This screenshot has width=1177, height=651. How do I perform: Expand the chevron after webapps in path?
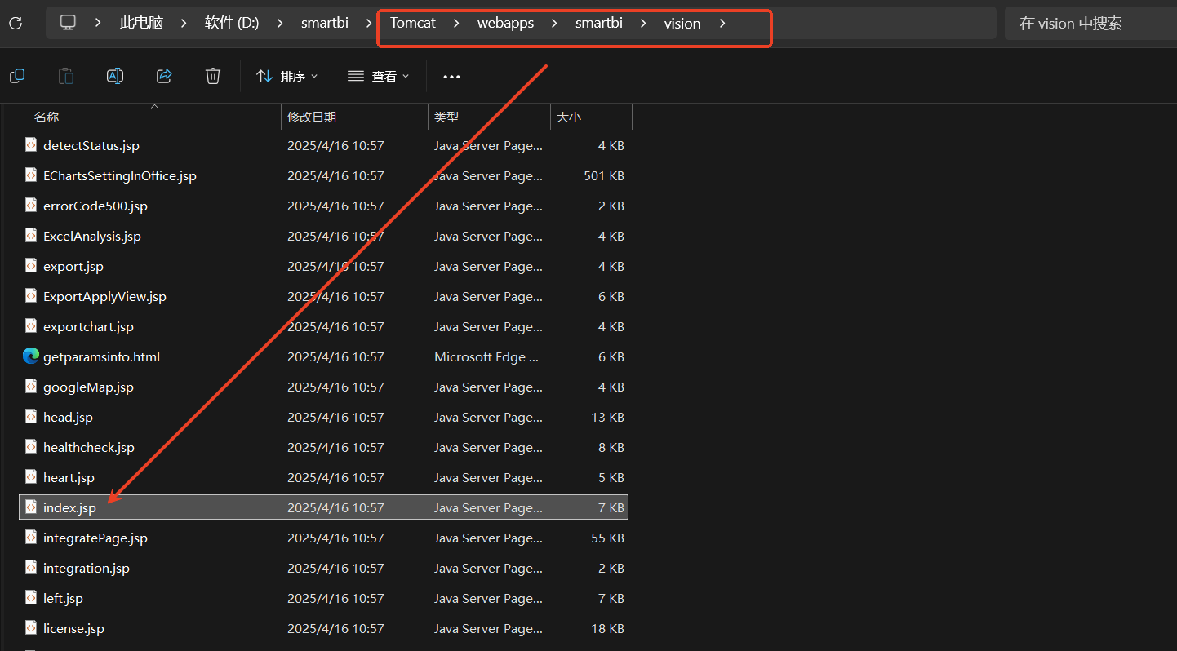pos(555,23)
